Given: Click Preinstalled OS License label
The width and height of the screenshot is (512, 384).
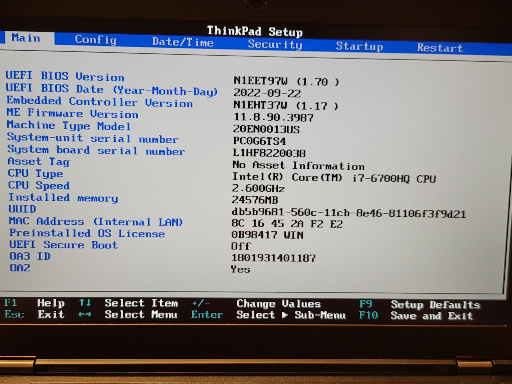Looking at the screenshot, I should pos(87,233).
